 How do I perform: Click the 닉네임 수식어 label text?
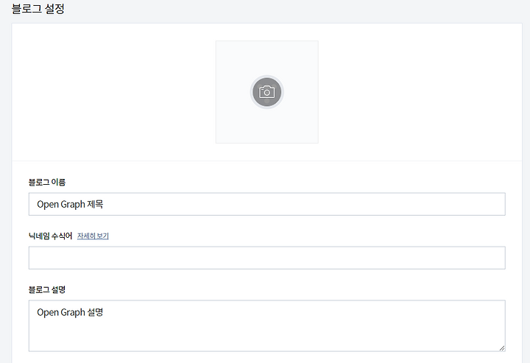click(50, 236)
